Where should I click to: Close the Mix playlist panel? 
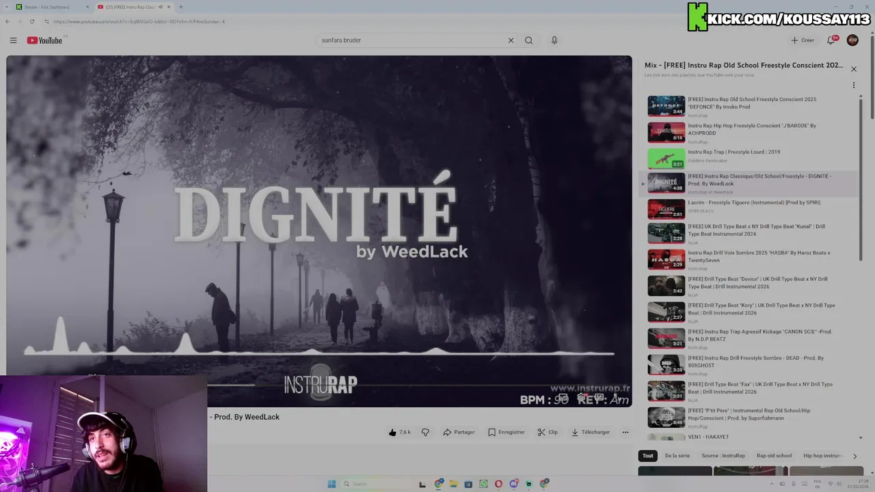pyautogui.click(x=853, y=69)
